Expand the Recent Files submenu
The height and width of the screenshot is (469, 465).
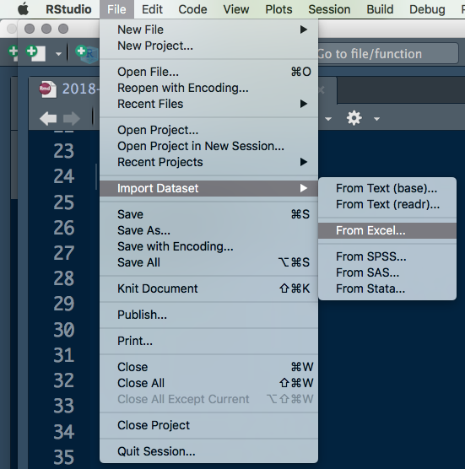tap(208, 104)
